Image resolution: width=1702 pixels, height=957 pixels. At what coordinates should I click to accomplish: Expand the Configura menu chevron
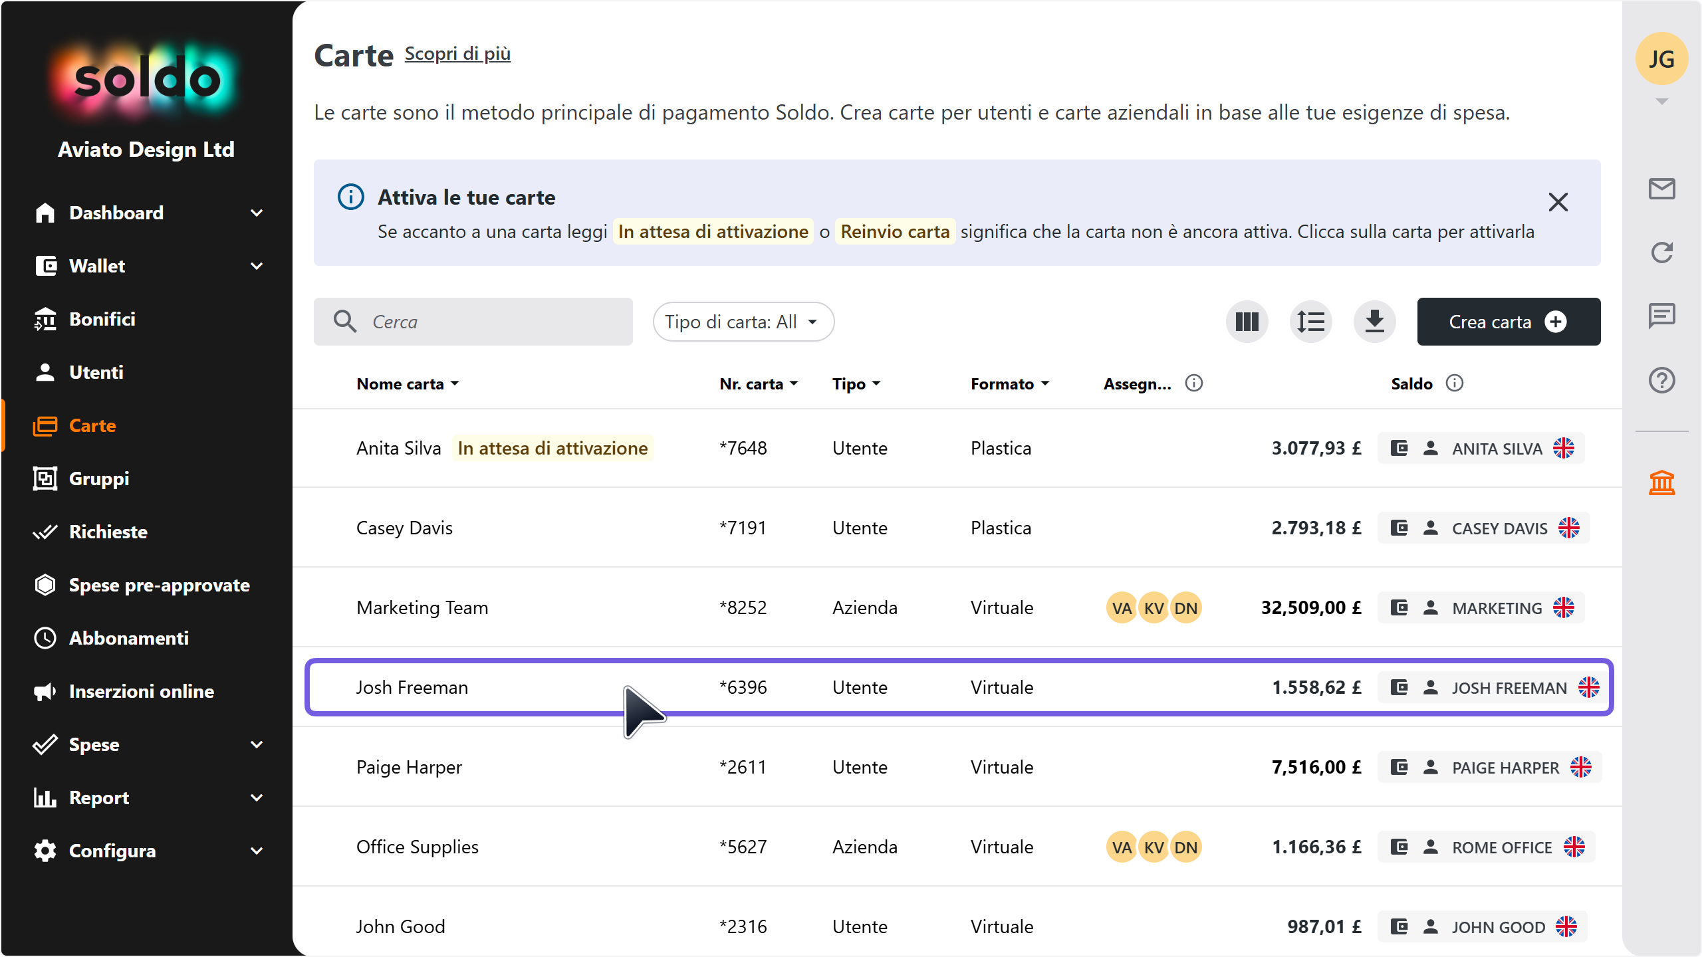(x=257, y=851)
